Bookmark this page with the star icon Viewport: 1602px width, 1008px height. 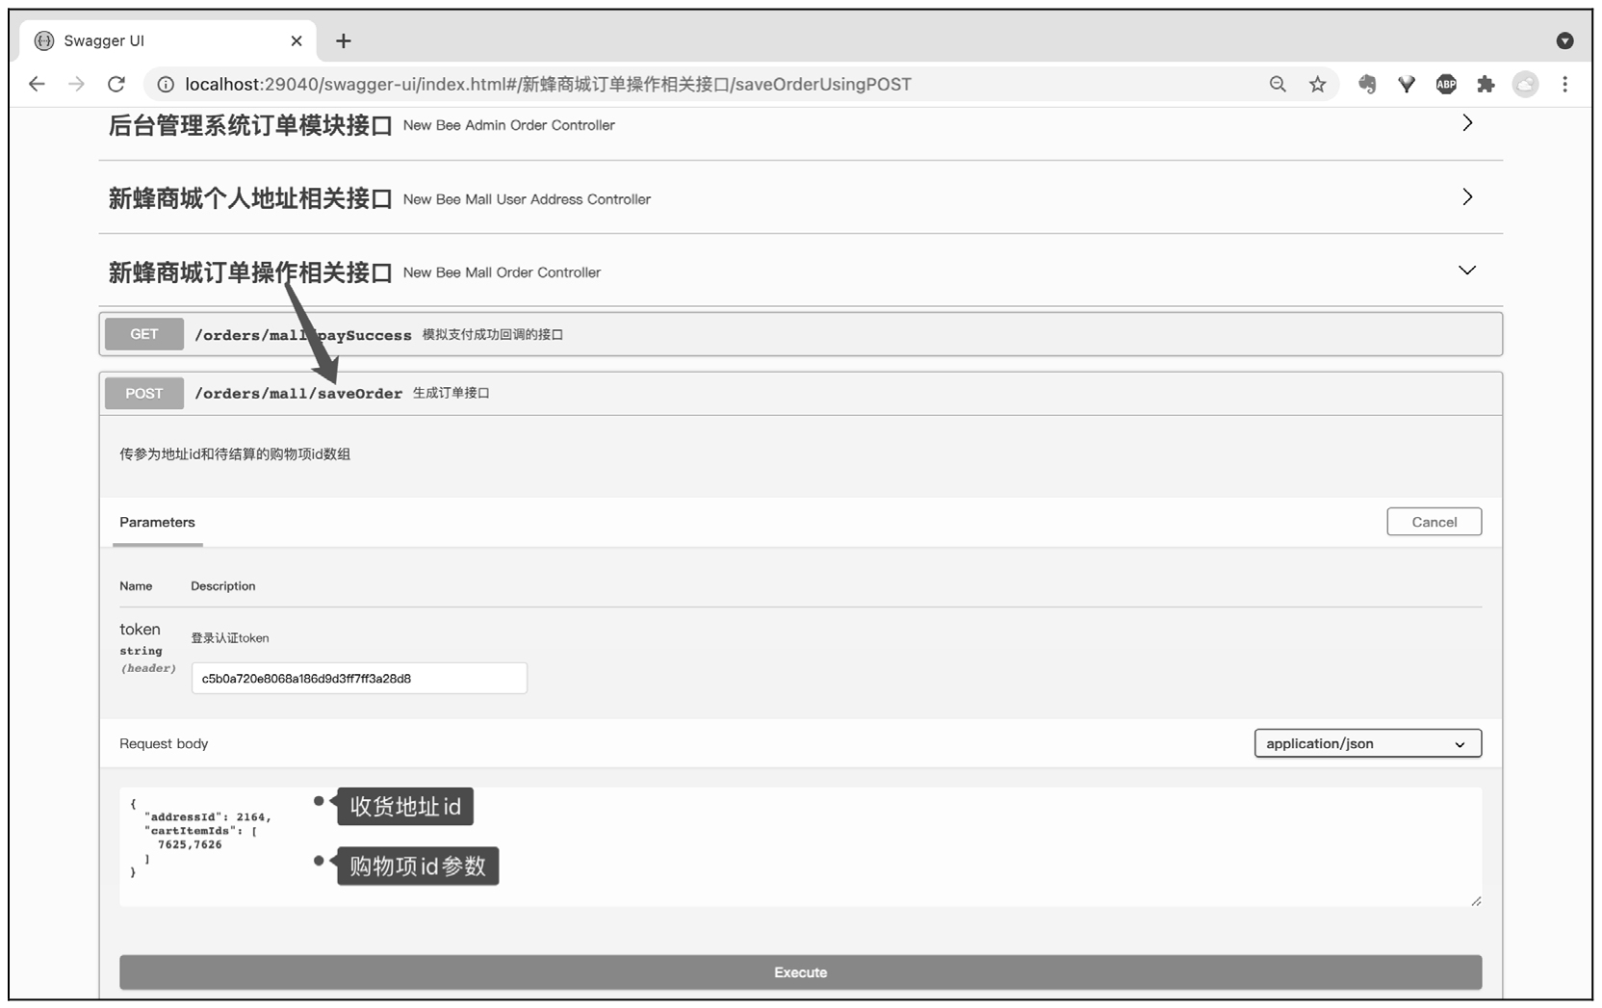1318,84
